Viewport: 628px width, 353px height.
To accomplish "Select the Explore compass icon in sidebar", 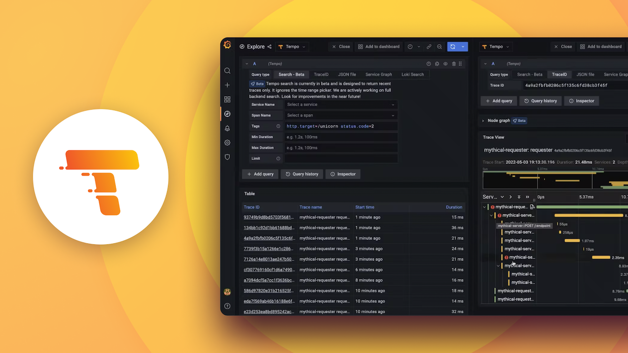I will pyautogui.click(x=227, y=114).
